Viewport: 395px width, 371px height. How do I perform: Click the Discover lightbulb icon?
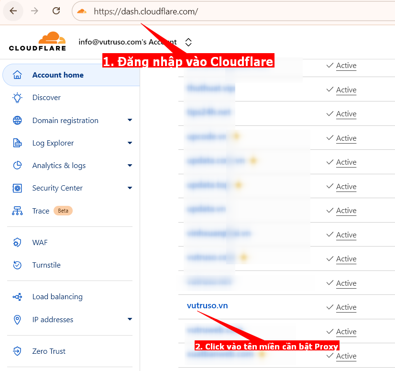17,98
